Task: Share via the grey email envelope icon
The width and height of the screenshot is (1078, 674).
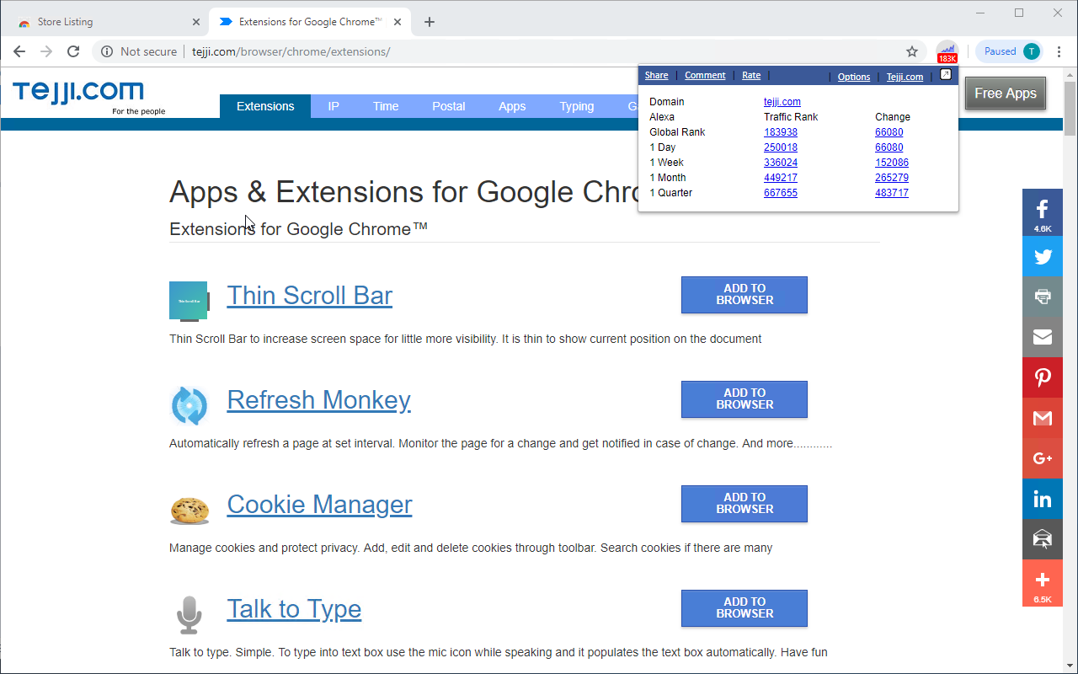Action: (x=1043, y=337)
